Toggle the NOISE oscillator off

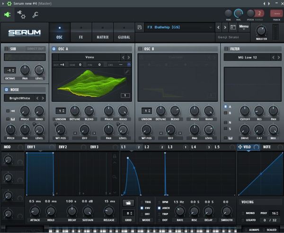pos(7,90)
